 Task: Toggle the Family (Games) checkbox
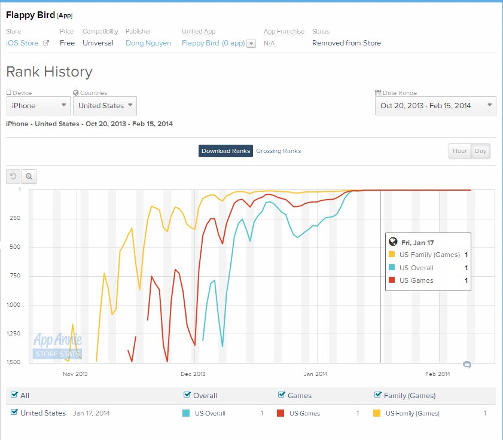[x=377, y=395]
